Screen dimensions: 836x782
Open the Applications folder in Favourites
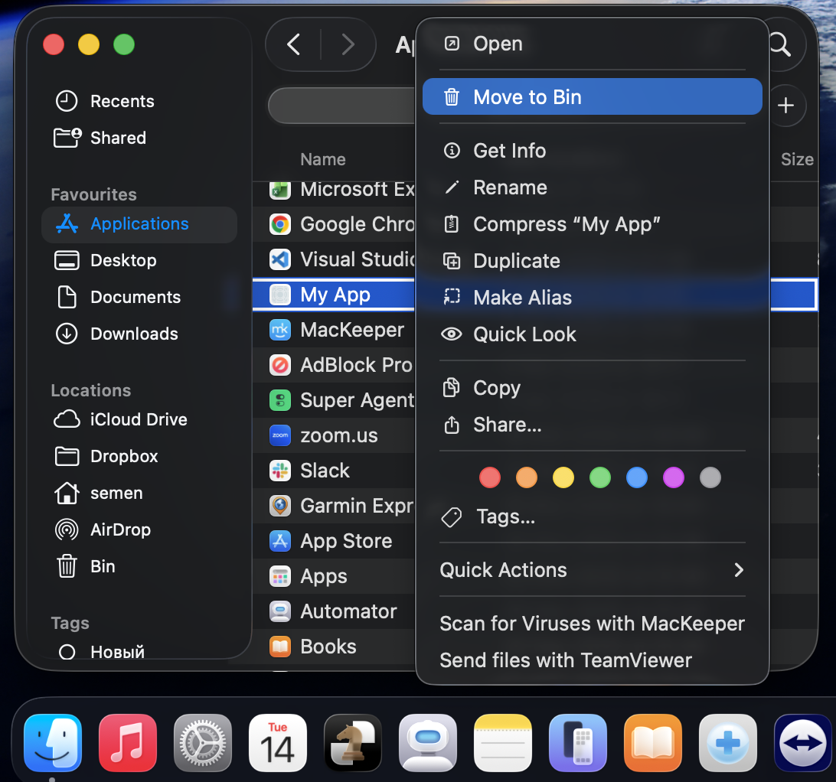tap(139, 224)
